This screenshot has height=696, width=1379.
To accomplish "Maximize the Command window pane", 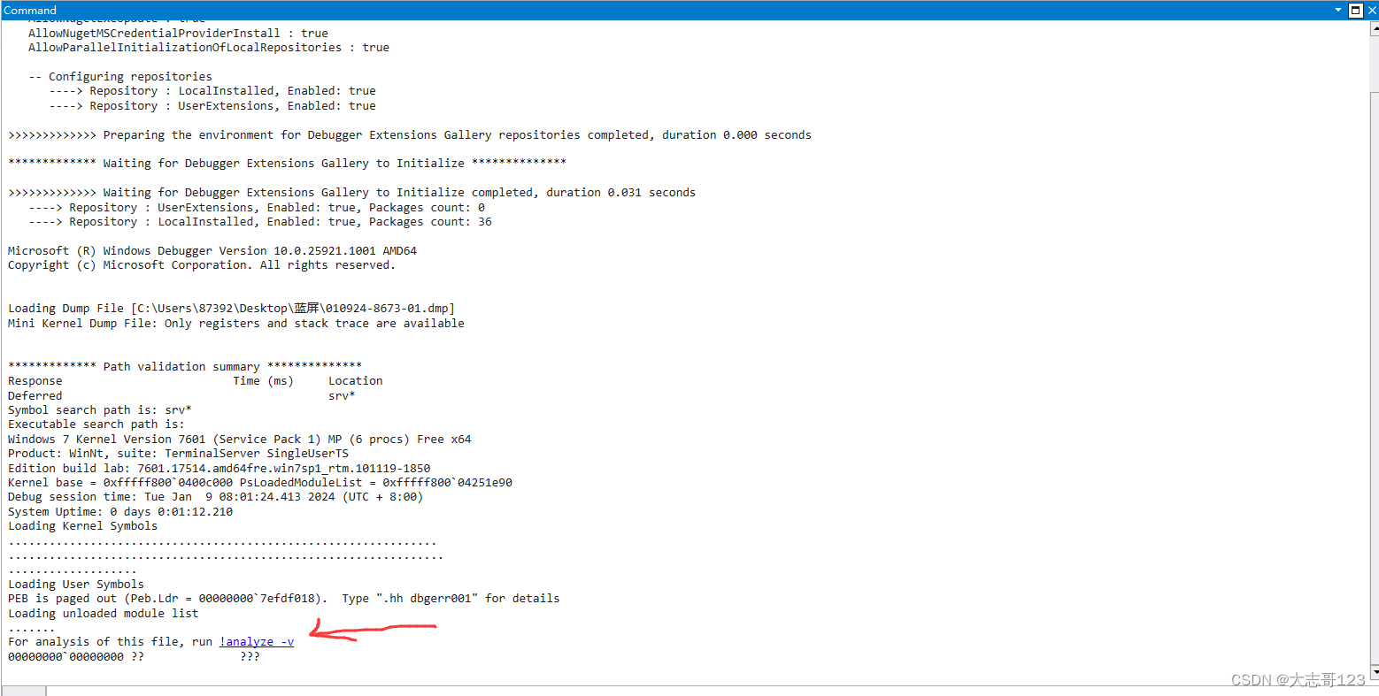I will [x=1355, y=11].
